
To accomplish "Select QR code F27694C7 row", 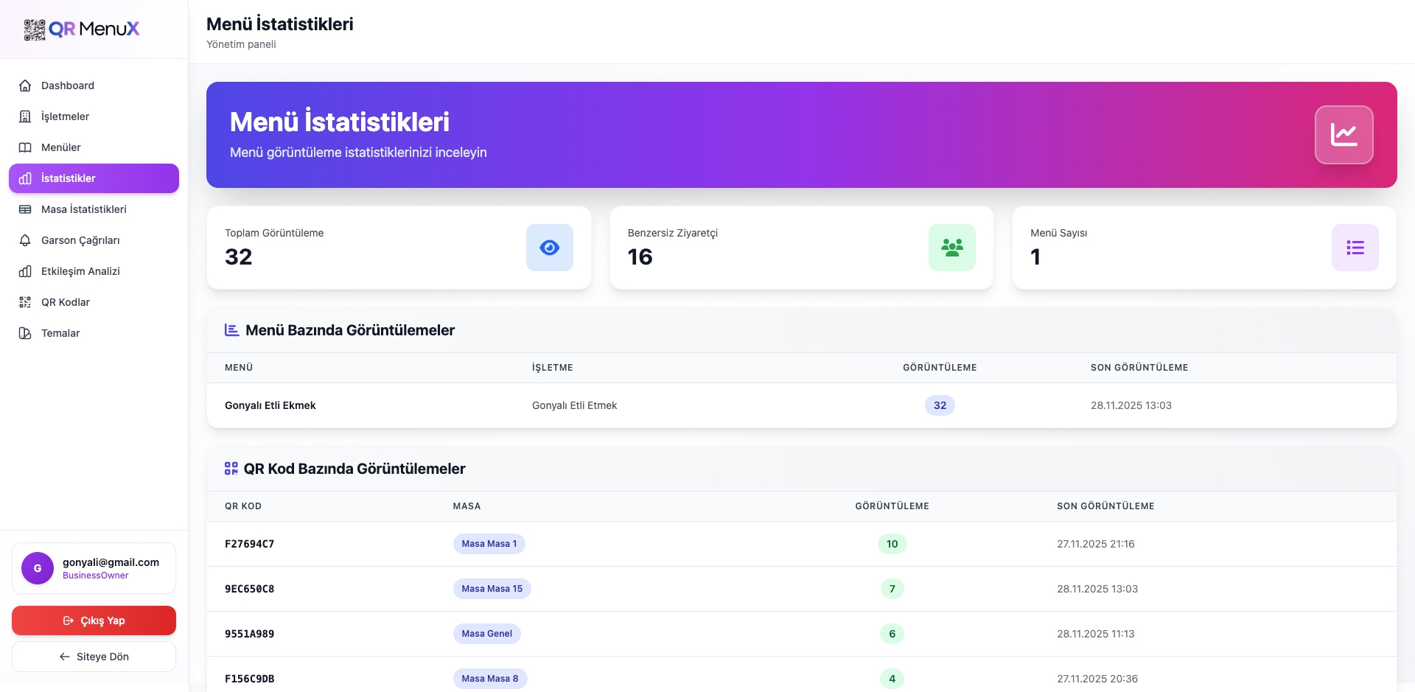I will tap(249, 544).
